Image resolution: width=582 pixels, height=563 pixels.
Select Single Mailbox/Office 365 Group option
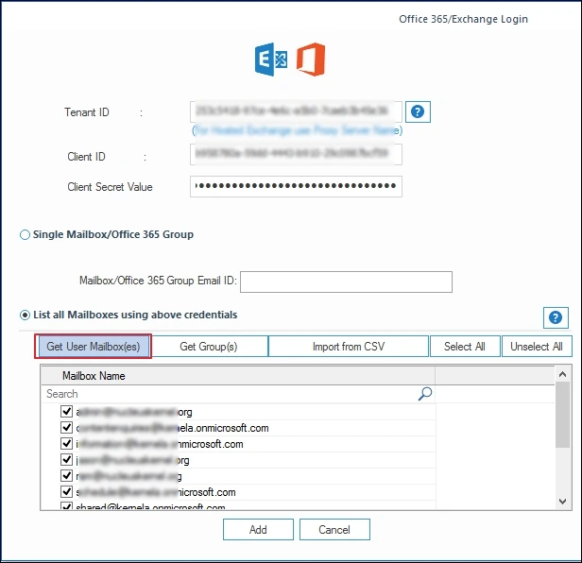coord(25,235)
